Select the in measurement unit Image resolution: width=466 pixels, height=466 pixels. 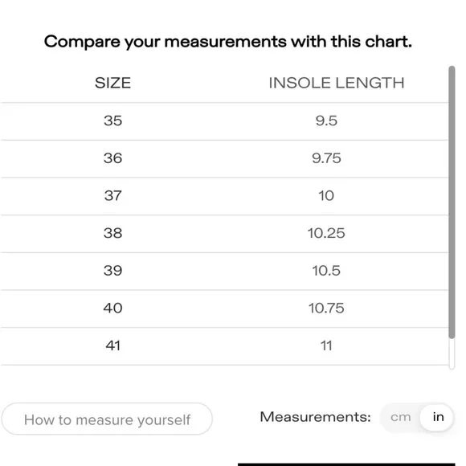(438, 417)
